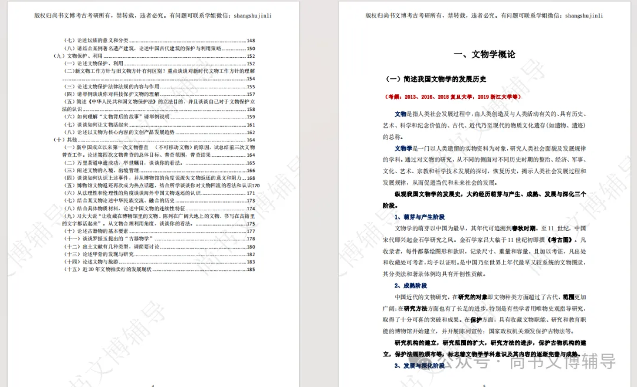Select entry '论述中国文物的连续性特征'

(159, 209)
